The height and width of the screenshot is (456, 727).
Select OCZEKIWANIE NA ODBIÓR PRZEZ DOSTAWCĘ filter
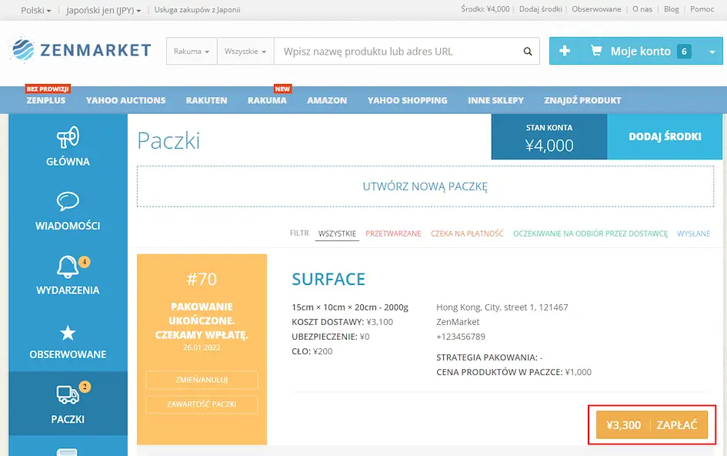pyautogui.click(x=590, y=233)
